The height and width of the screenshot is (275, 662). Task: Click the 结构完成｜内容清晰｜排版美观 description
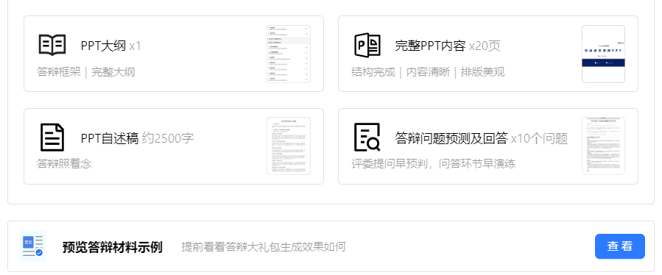(428, 72)
